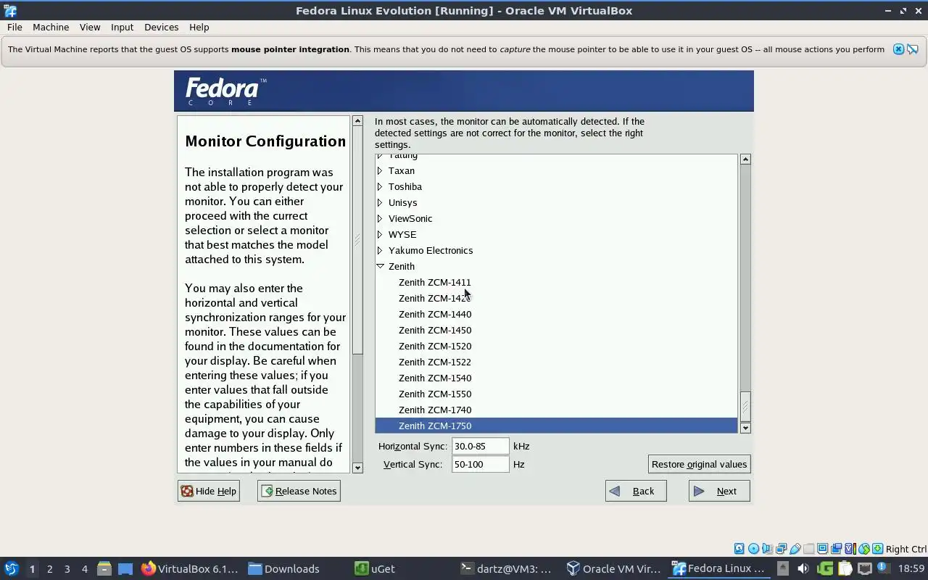Click the help panel scroll-down arrow
This screenshot has width=928, height=580.
click(x=357, y=468)
